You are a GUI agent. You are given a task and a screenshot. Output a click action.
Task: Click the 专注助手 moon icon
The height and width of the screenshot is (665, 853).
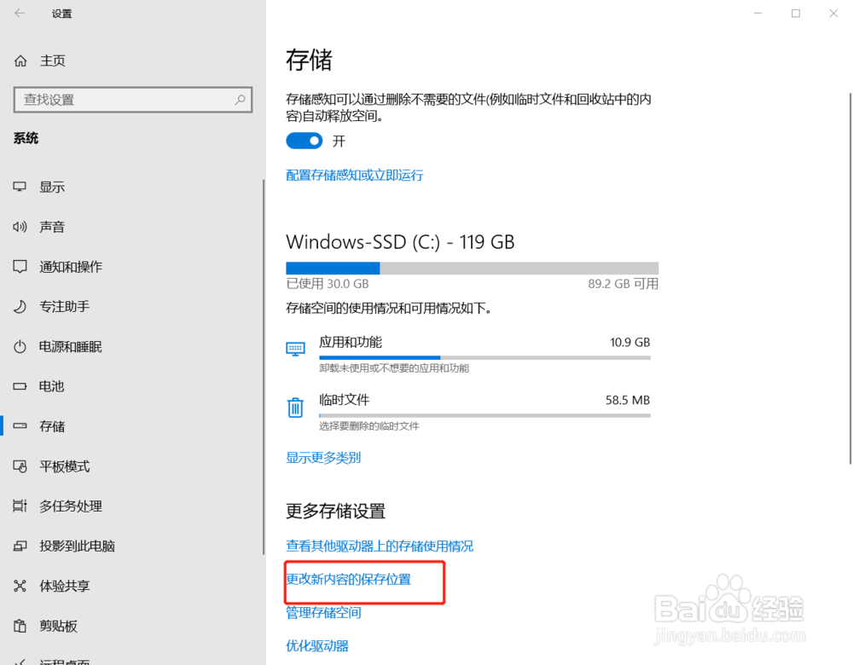tap(20, 307)
